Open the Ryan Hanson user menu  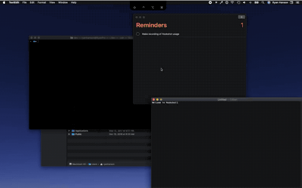coord(280,3)
